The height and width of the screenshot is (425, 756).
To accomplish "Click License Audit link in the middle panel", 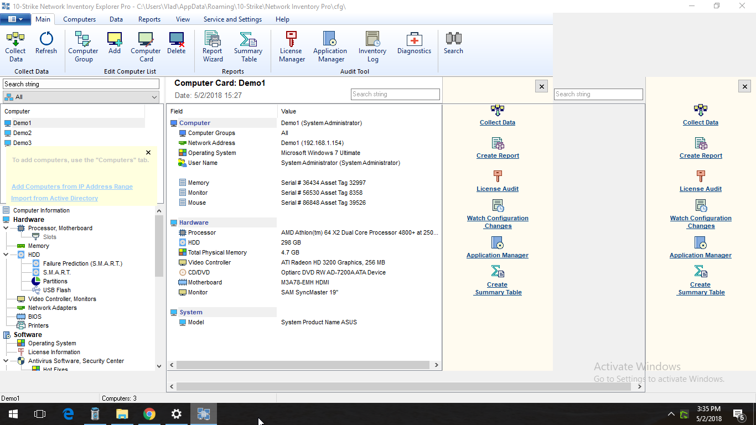I will pyautogui.click(x=498, y=189).
